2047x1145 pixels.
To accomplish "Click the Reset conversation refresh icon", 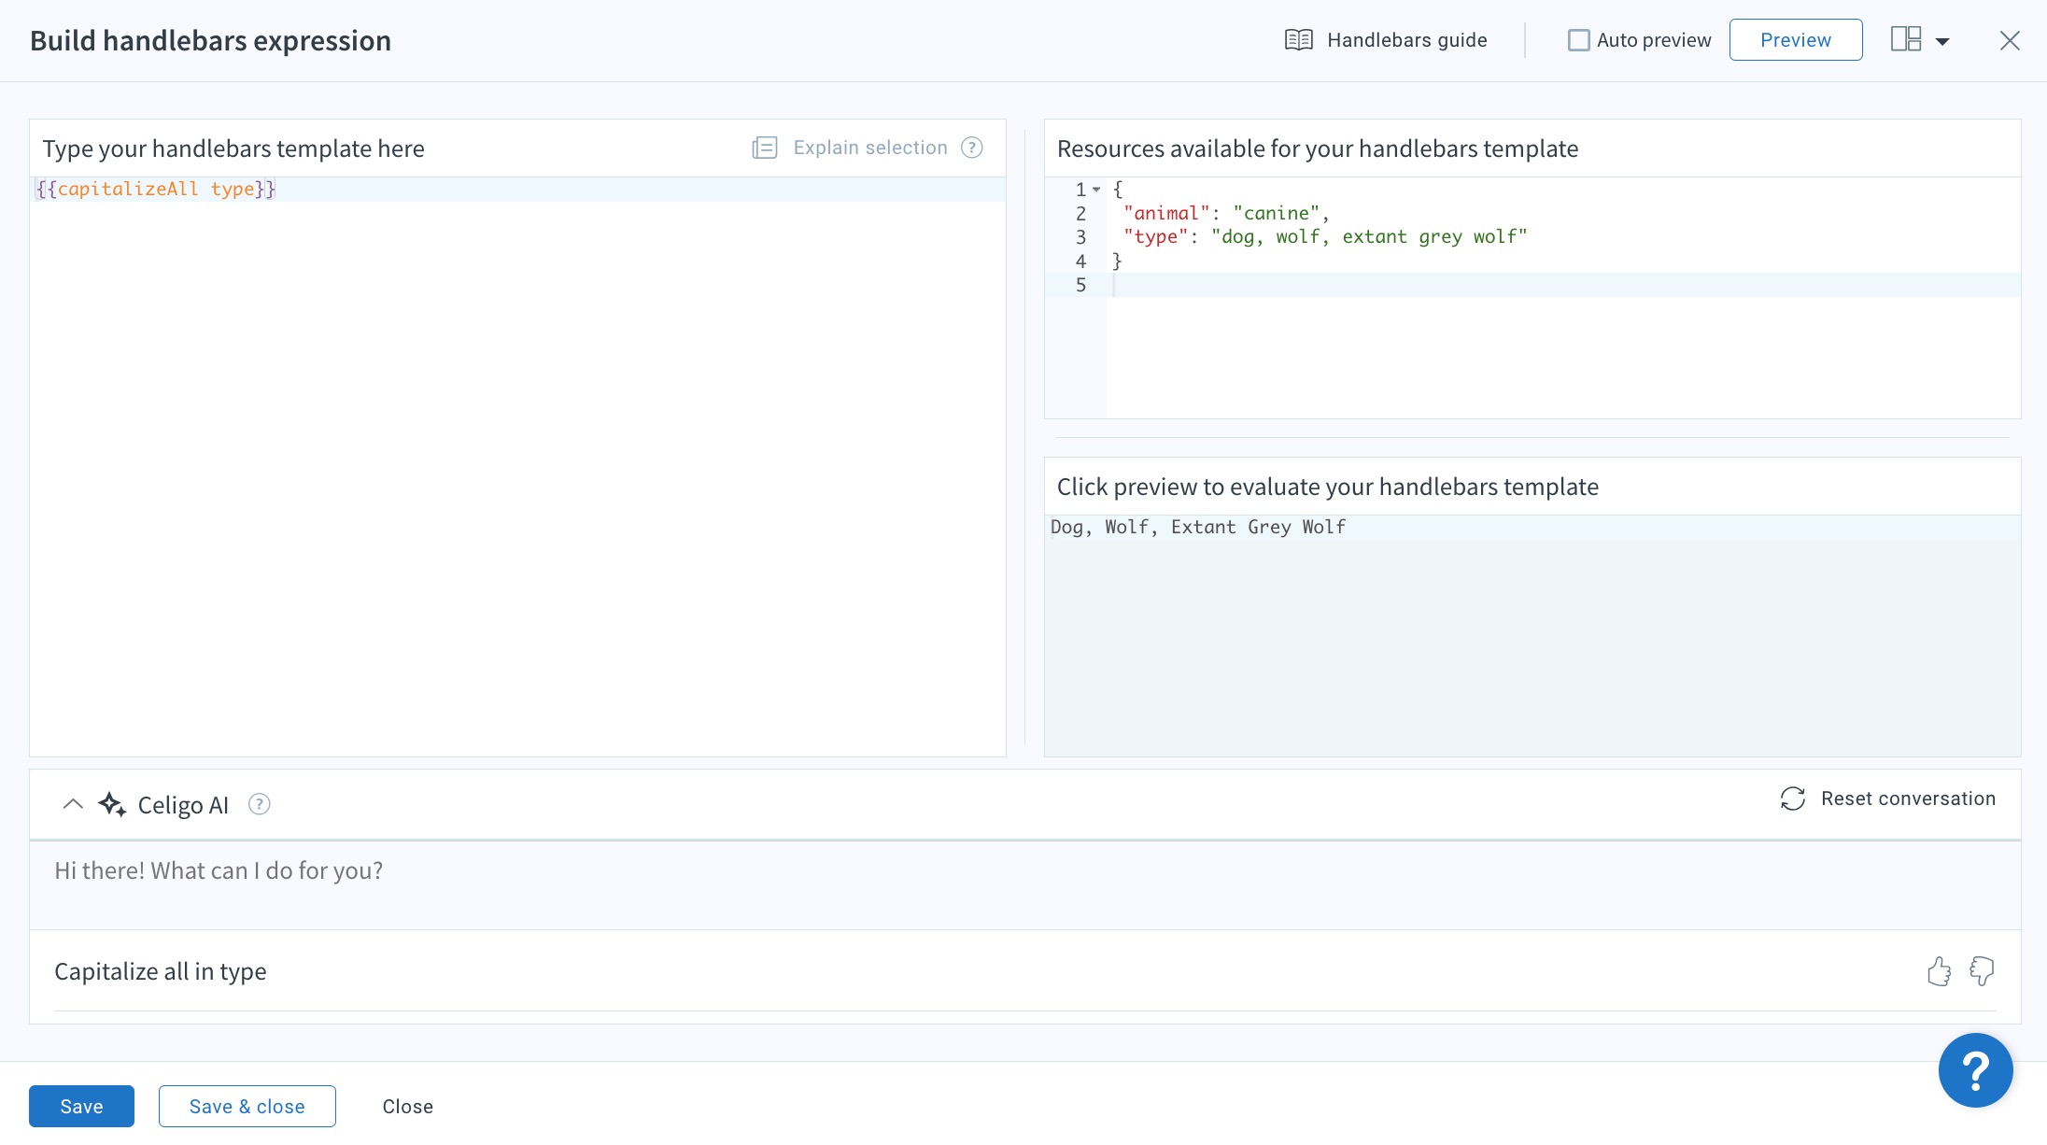I will tap(1792, 799).
